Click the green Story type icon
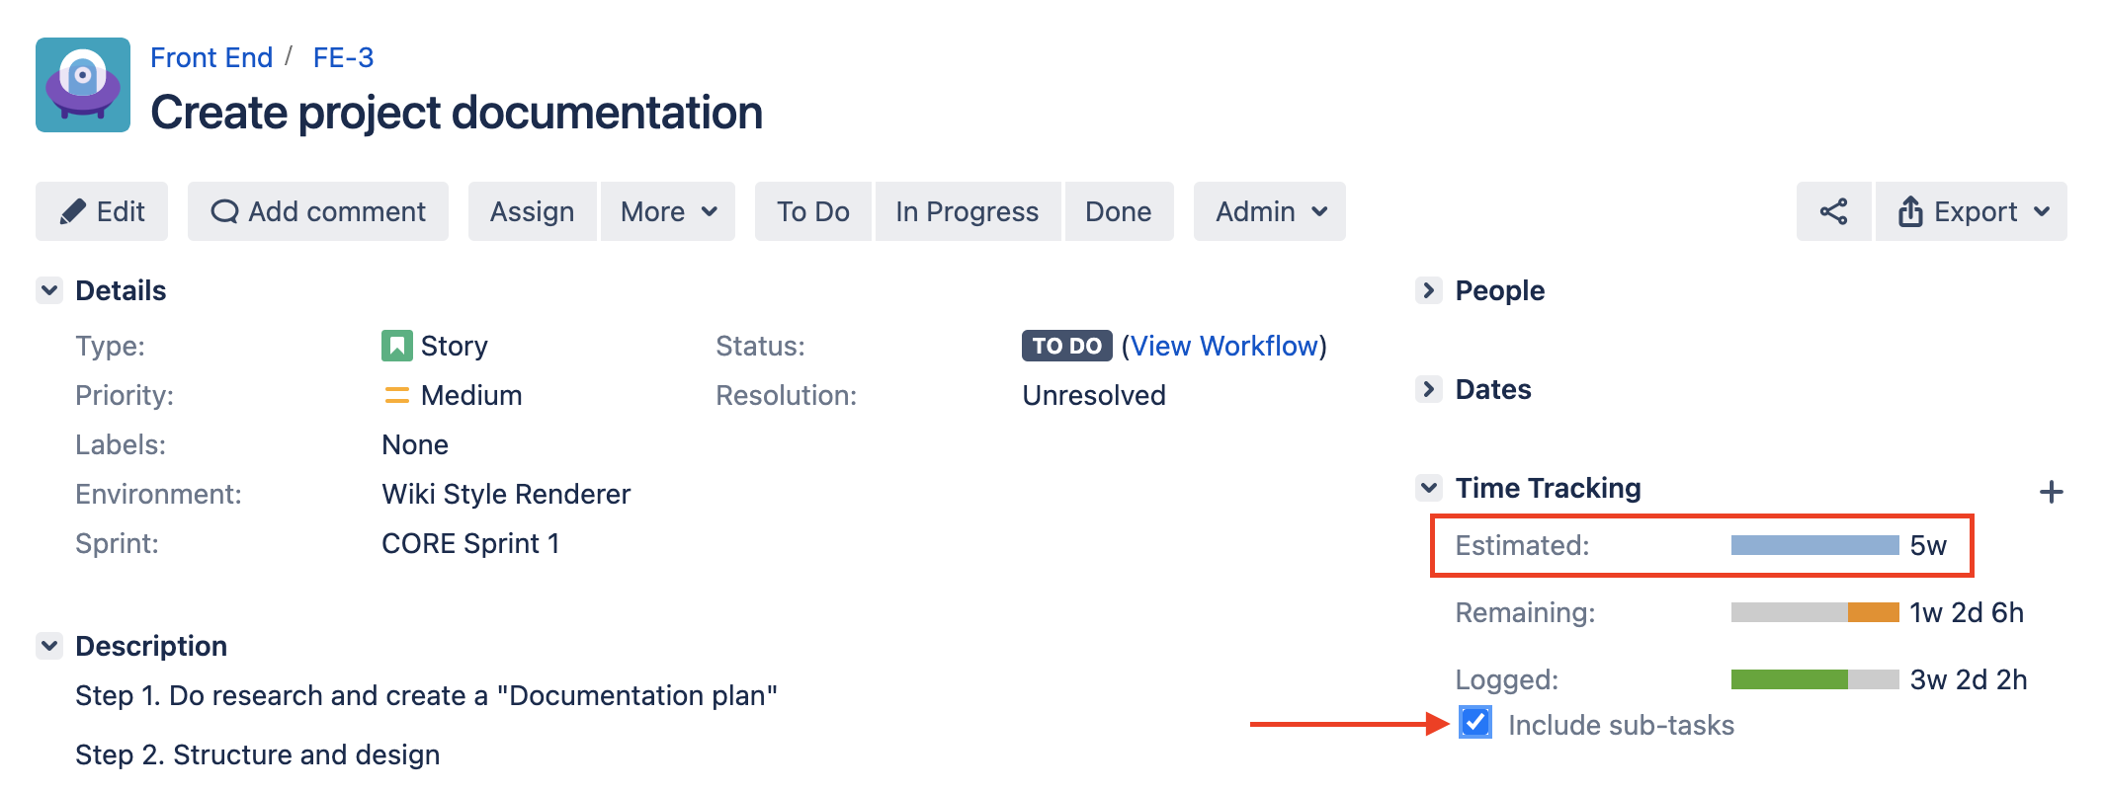2105x792 pixels. (x=396, y=346)
